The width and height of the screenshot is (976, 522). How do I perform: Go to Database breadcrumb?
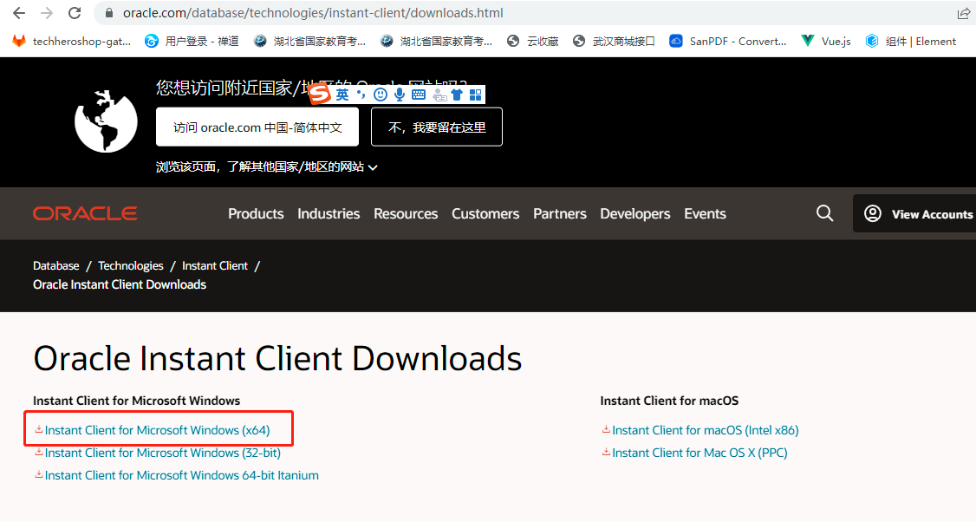[56, 265]
